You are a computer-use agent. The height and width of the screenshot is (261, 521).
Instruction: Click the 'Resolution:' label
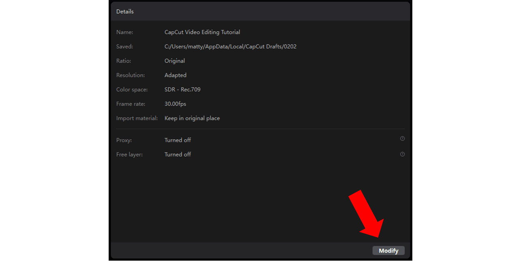tap(131, 75)
